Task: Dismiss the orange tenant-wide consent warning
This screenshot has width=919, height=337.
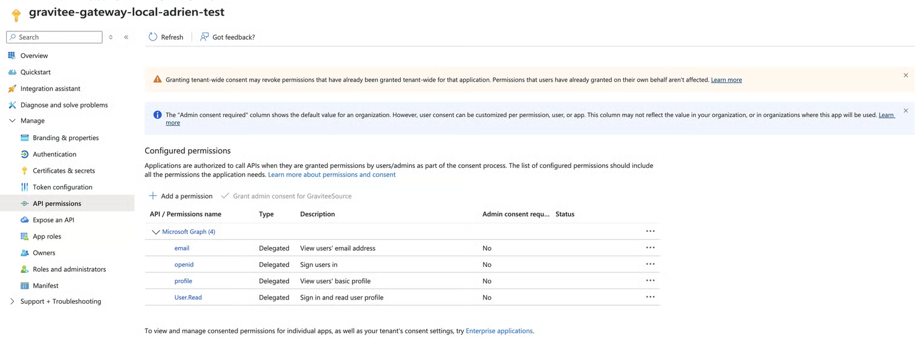Action: tap(906, 75)
